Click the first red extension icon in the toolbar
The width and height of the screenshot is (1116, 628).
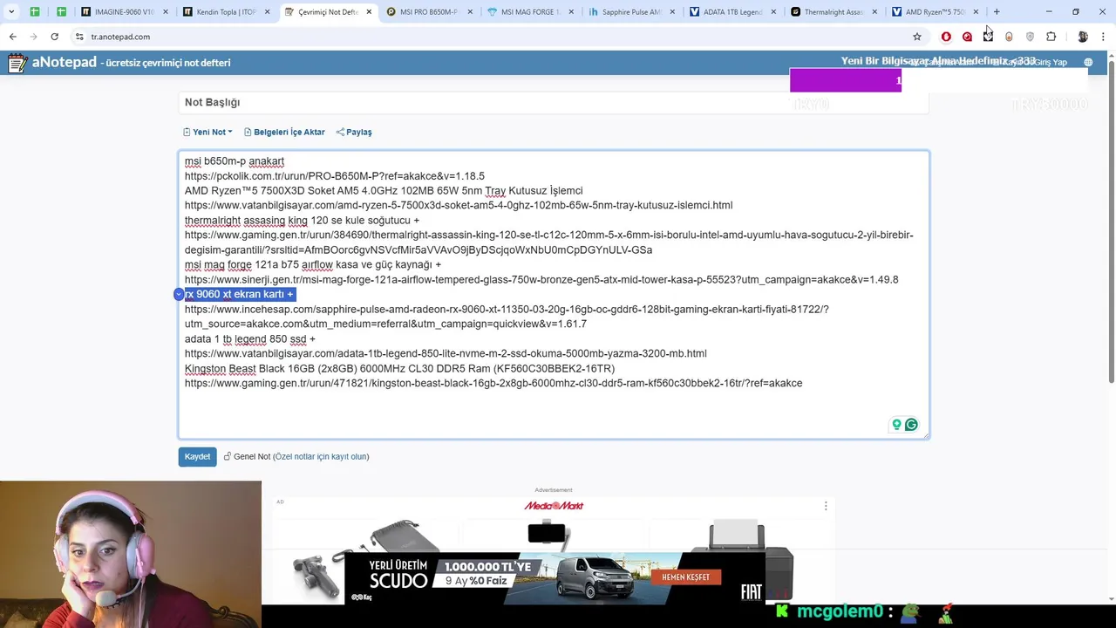[946, 37]
